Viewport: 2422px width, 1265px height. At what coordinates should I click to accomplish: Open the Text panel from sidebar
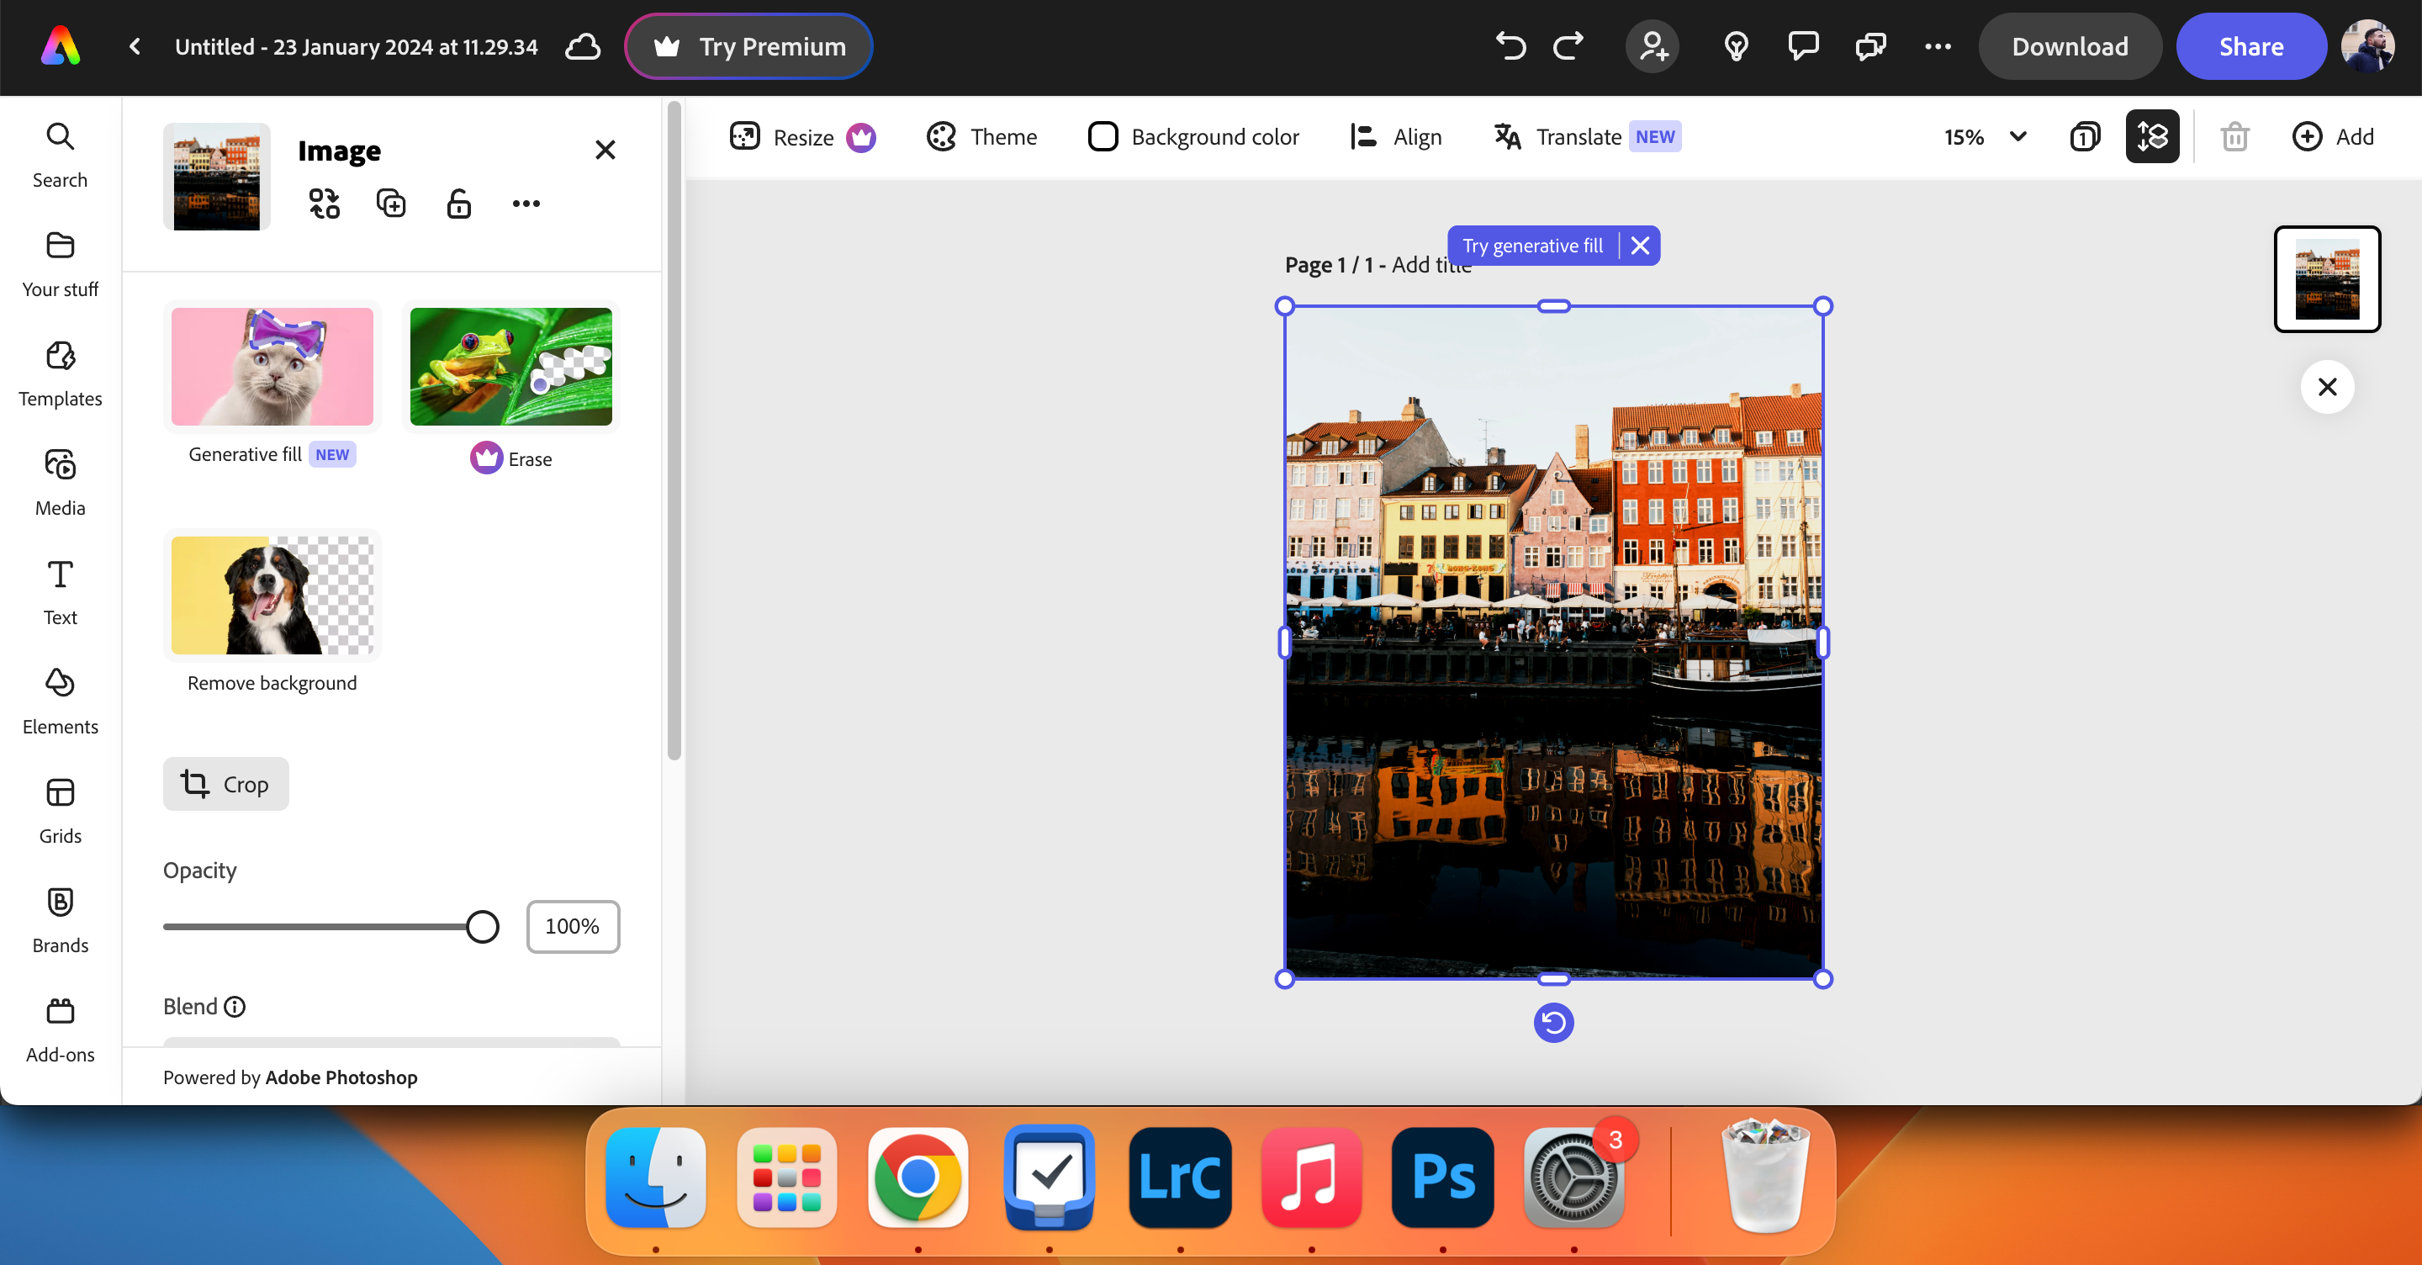click(x=59, y=590)
